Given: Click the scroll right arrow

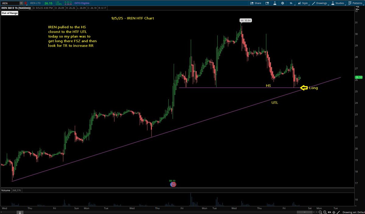Looking at the screenshot, I should 317,212.
